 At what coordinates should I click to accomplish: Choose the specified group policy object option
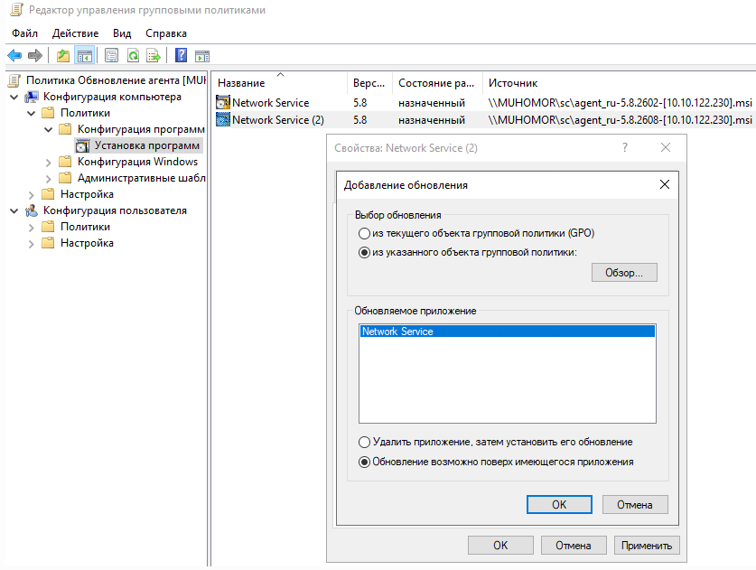pyautogui.click(x=364, y=253)
